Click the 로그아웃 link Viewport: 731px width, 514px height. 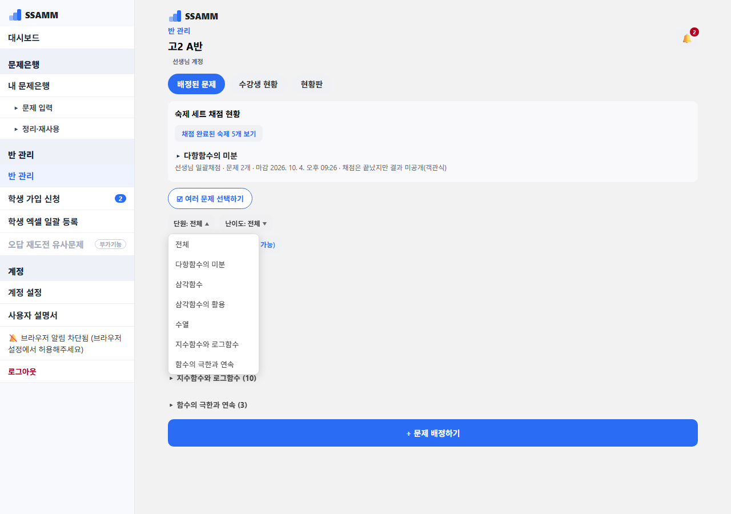(x=22, y=371)
